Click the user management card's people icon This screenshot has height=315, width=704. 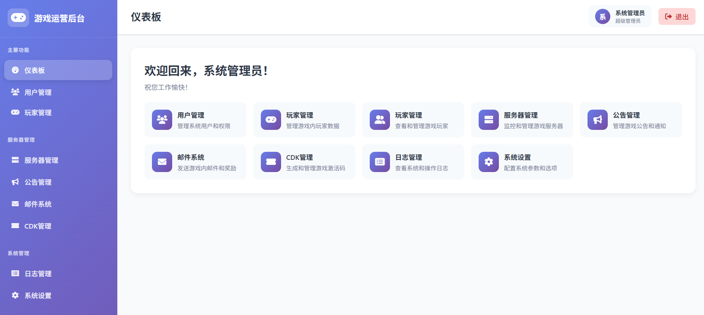[x=162, y=120]
